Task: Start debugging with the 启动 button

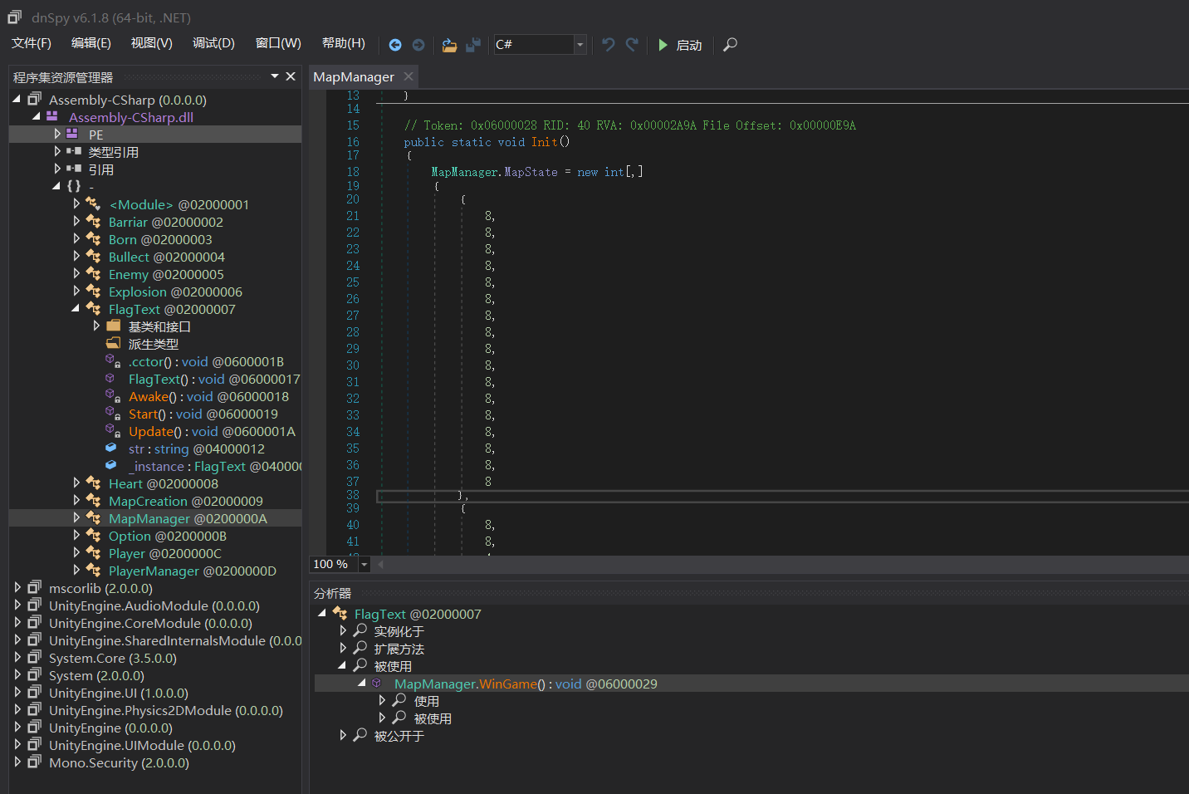Action: (x=680, y=45)
